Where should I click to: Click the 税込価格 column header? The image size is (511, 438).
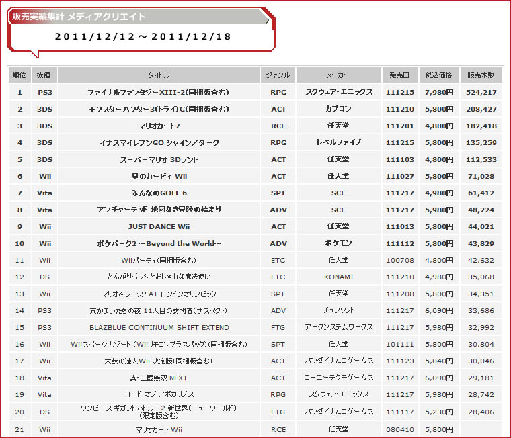(x=438, y=75)
